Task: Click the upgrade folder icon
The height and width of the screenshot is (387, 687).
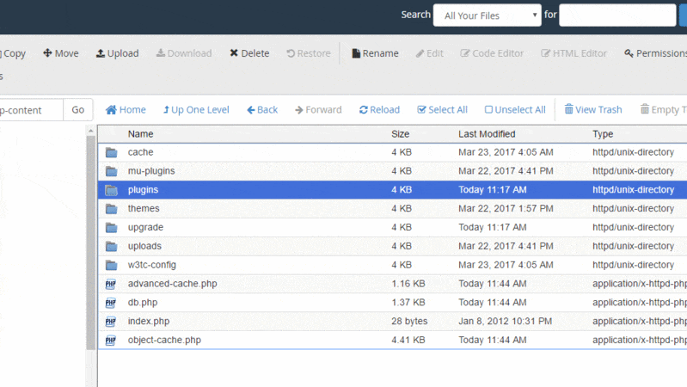Action: tap(111, 228)
